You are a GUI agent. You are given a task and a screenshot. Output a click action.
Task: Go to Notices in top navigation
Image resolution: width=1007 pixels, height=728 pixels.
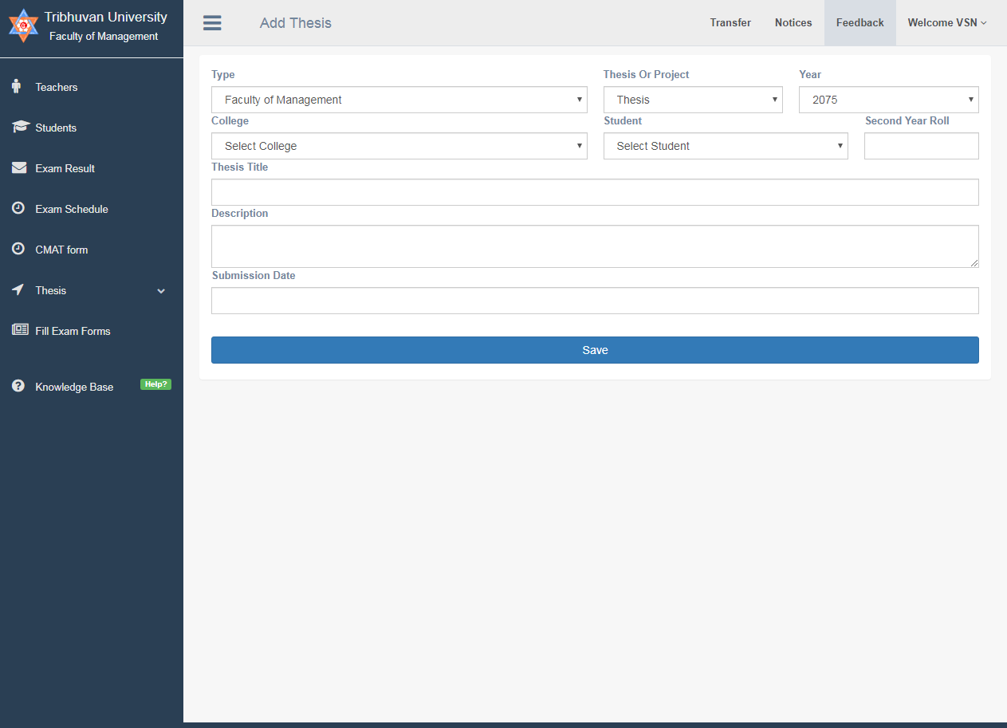793,23
